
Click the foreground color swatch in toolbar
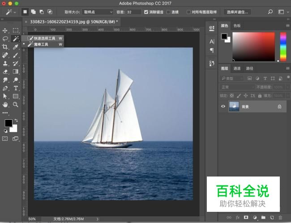point(8,123)
